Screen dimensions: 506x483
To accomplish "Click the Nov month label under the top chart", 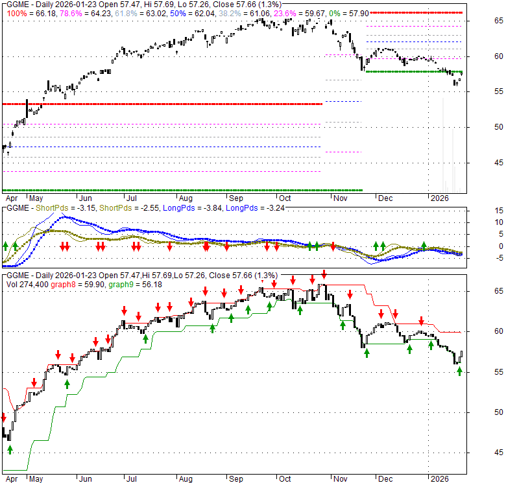I will pos(340,198).
